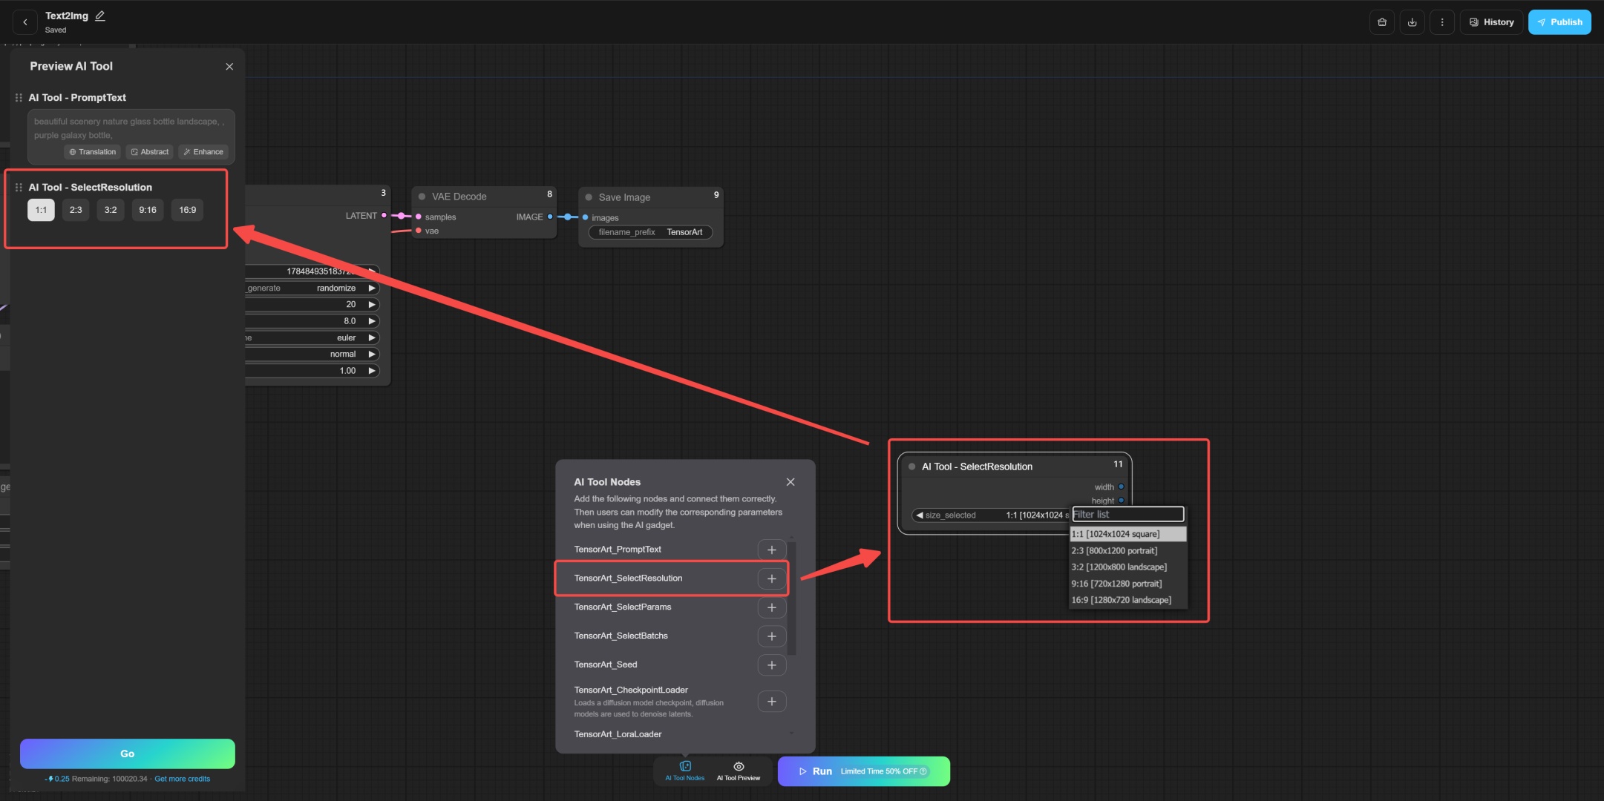This screenshot has width=1604, height=801.
Task: Switch to AI Tool Preview tab
Action: [x=738, y=771]
